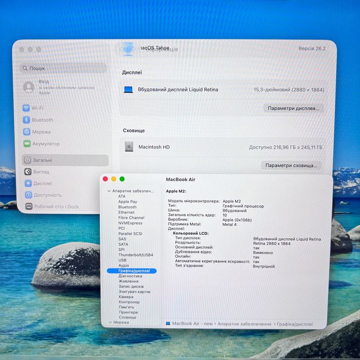Click the search magnifier icon
Viewport: 360px width, 360px height.
(x=25, y=68)
